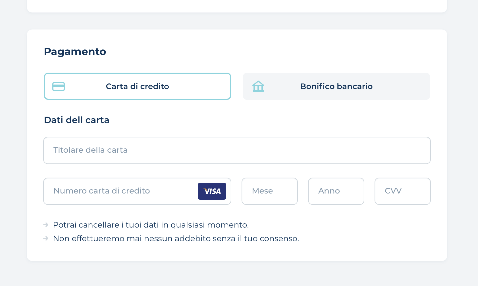Click the 'Dati dell carta' subheading
The image size is (478, 286).
point(76,120)
